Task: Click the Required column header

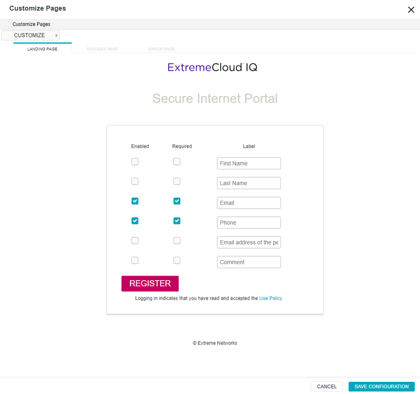Action: pyautogui.click(x=182, y=147)
